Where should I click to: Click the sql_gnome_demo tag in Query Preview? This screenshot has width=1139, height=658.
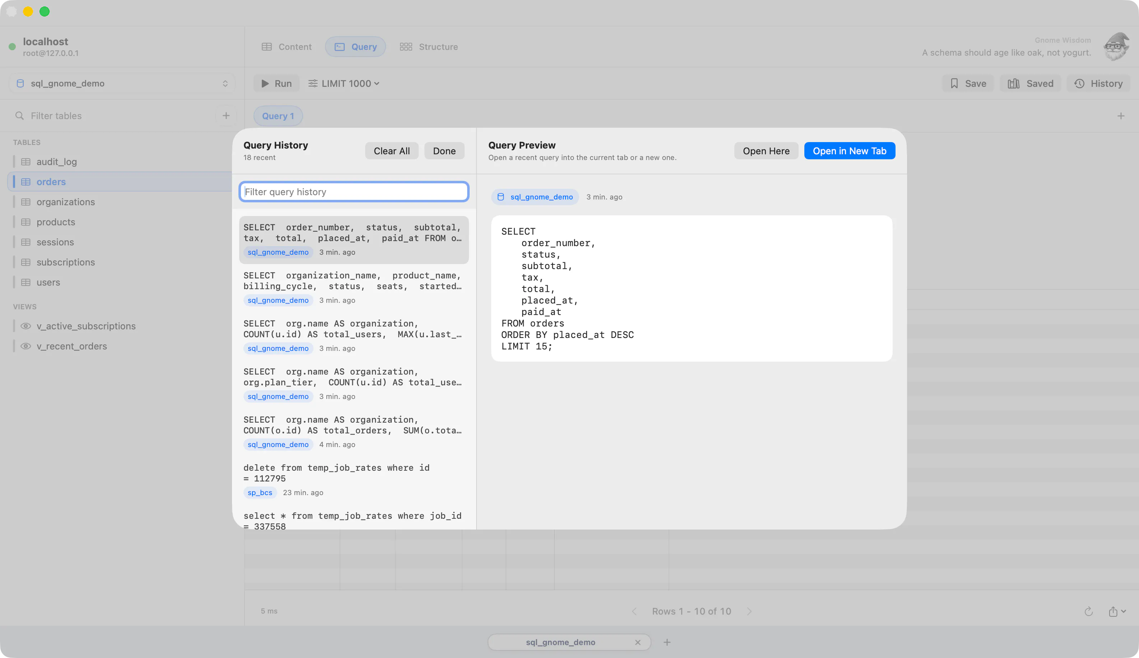tap(535, 197)
